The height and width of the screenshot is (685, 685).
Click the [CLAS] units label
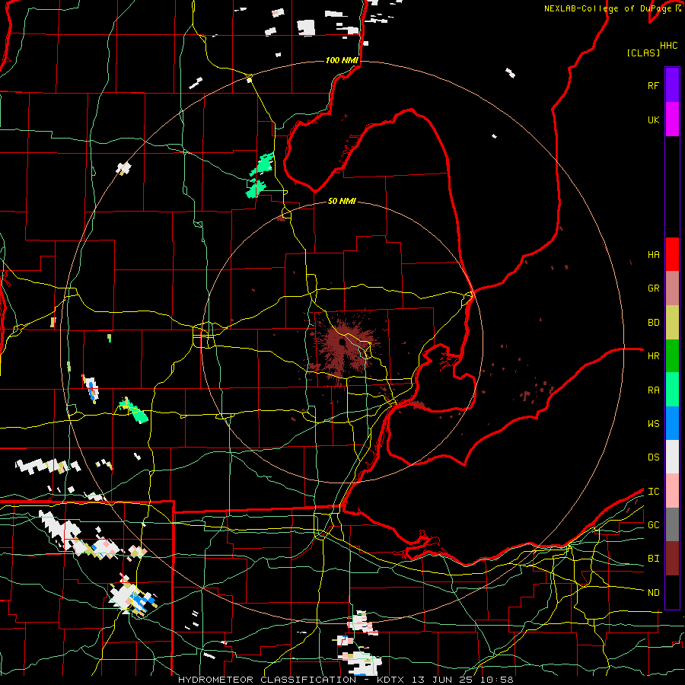(643, 53)
